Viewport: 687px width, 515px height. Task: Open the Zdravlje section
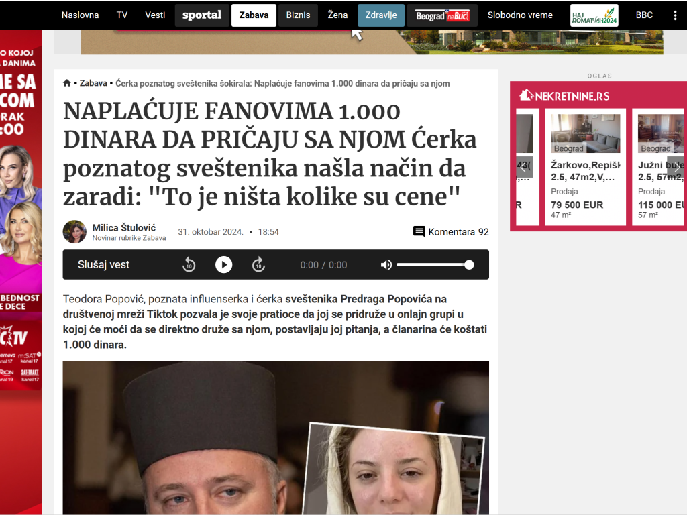click(381, 15)
